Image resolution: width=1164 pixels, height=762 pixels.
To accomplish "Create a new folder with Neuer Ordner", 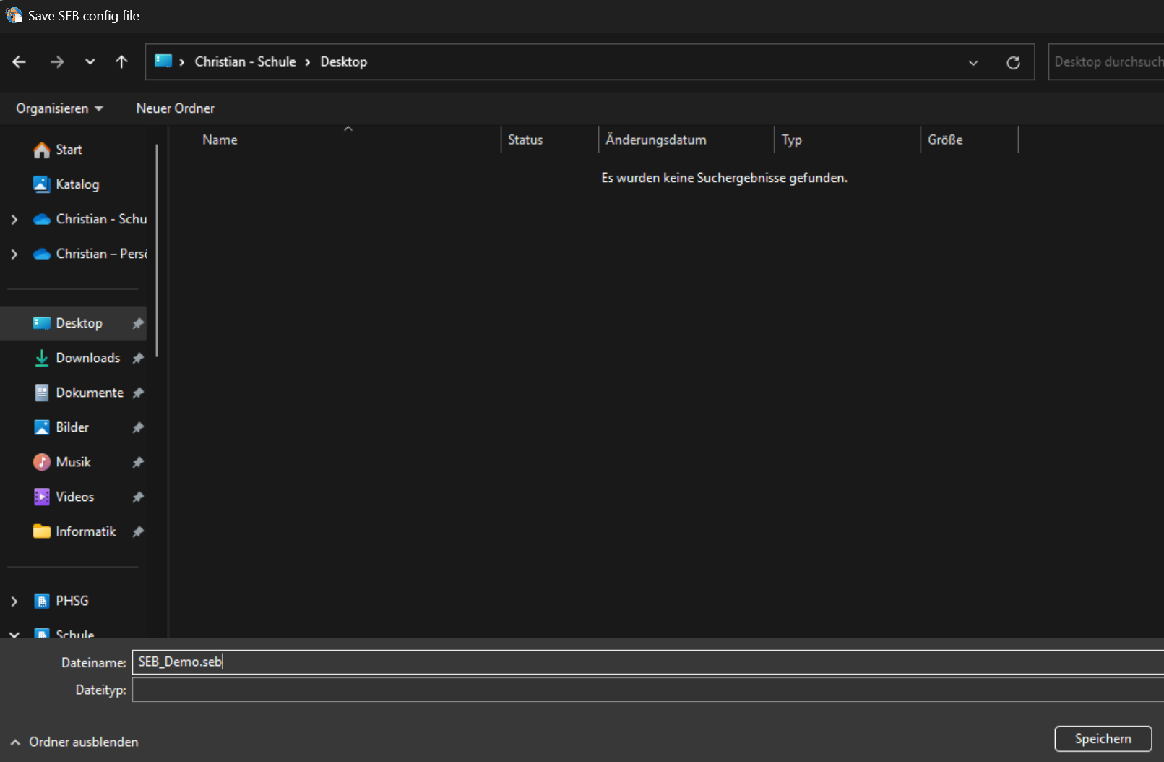I will [x=175, y=108].
